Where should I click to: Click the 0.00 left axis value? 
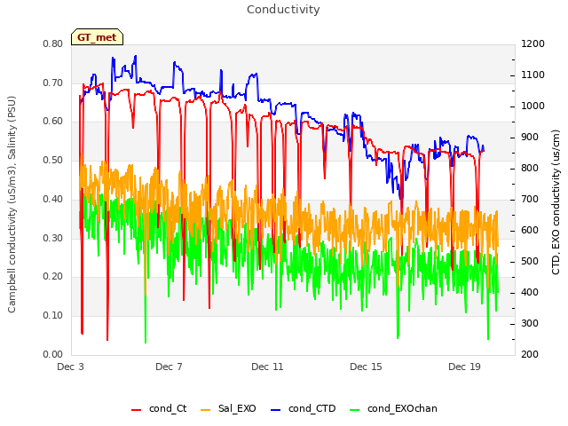tap(53, 354)
